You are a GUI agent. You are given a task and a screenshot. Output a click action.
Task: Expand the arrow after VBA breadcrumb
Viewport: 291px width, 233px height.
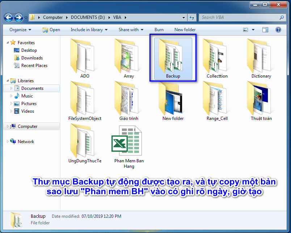126,17
